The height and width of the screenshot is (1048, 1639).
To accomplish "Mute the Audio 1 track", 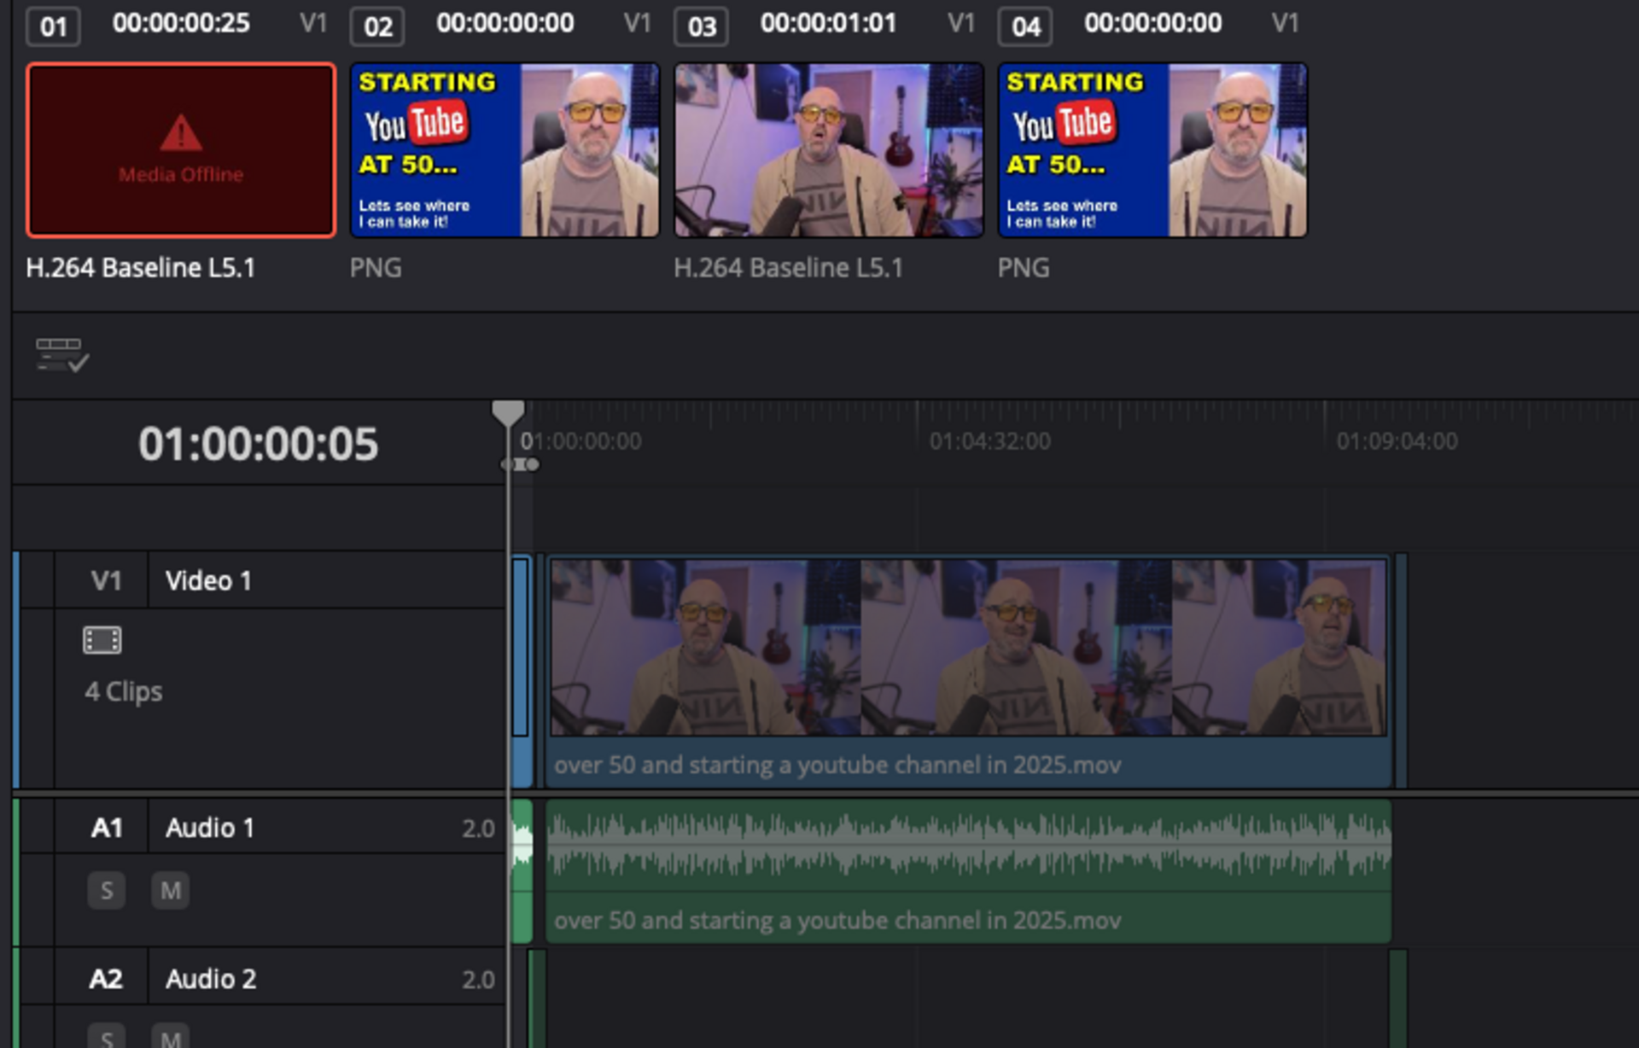I will point(170,890).
